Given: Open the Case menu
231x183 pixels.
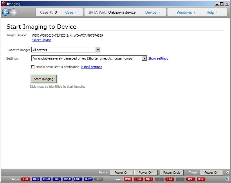Looking at the screenshot, I should (x=71, y=12).
